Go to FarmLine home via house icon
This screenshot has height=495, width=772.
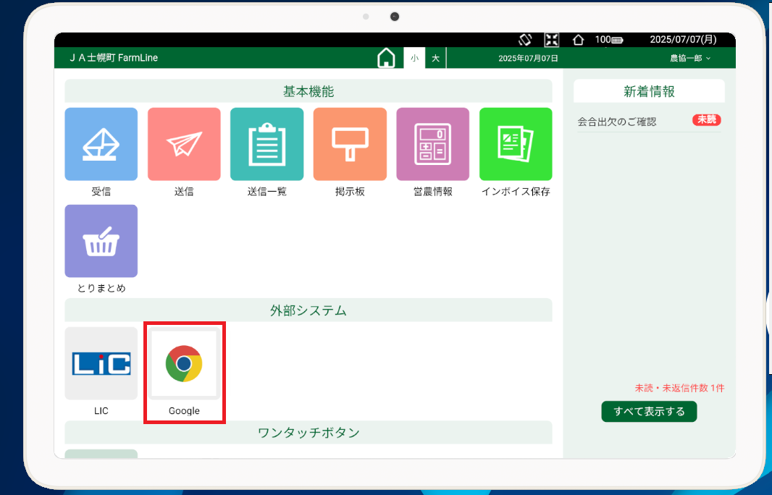click(386, 58)
